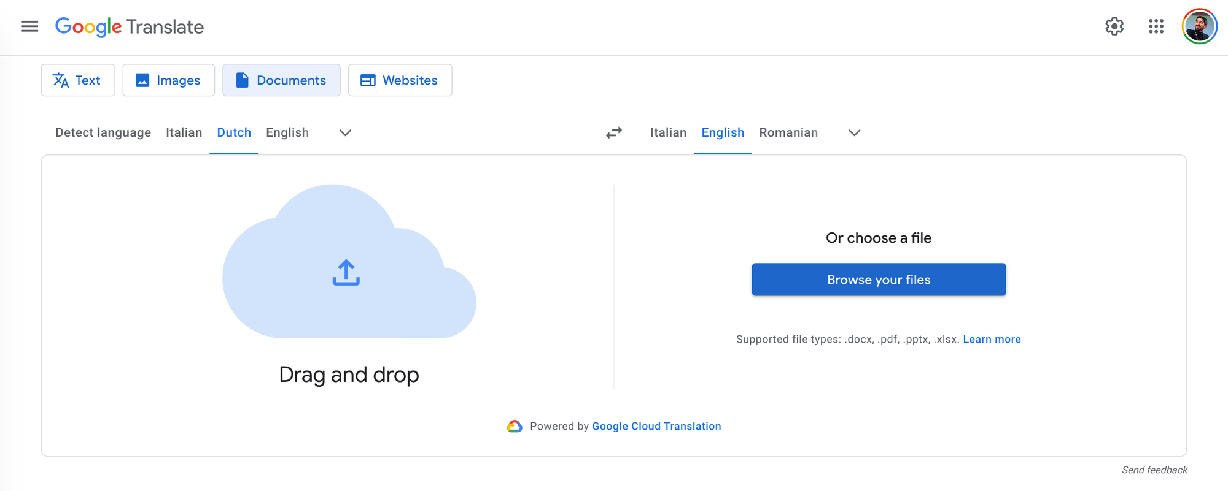Choose Italian as source language
Screen dimensions: 1228x491
184,133
